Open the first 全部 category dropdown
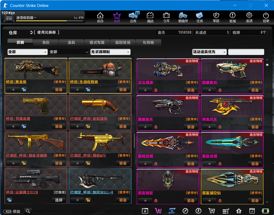 [28, 52]
